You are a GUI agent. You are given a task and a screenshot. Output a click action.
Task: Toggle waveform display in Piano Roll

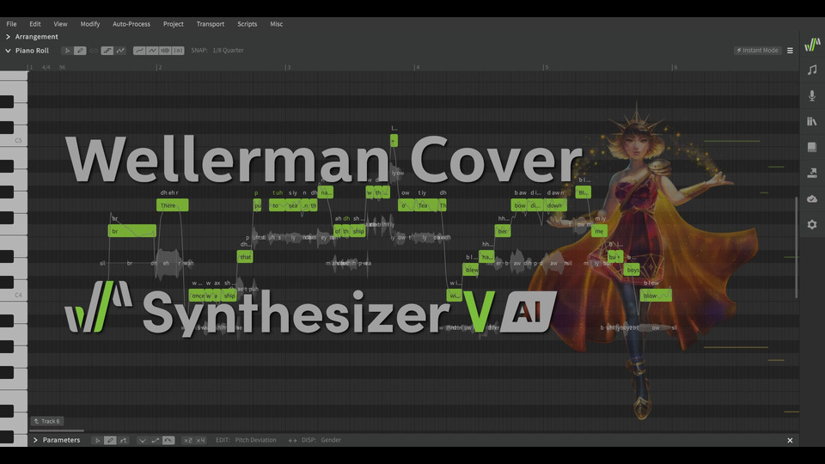coord(165,51)
